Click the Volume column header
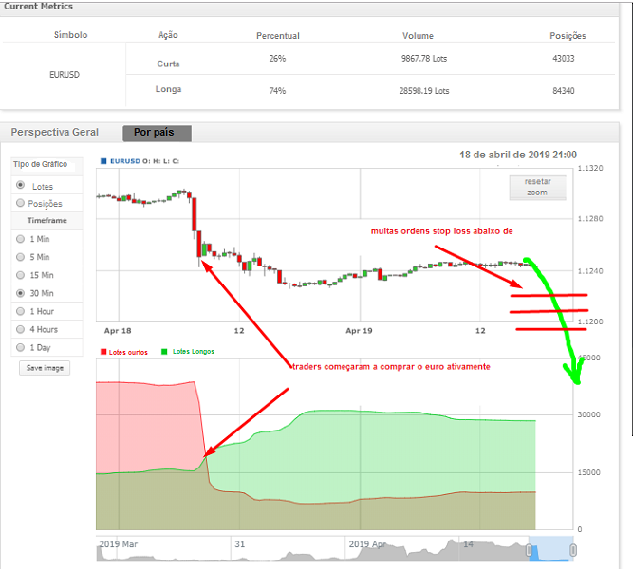This screenshot has width=633, height=569. pyautogui.click(x=418, y=36)
